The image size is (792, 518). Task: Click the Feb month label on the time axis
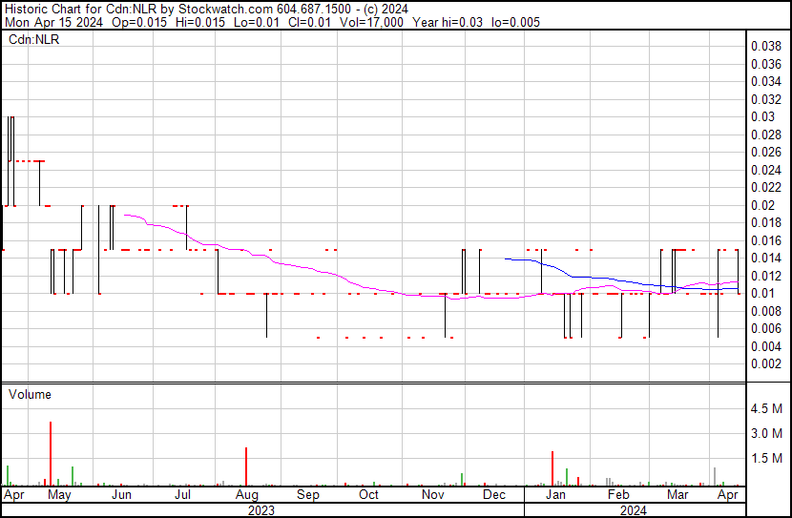pyautogui.click(x=618, y=495)
